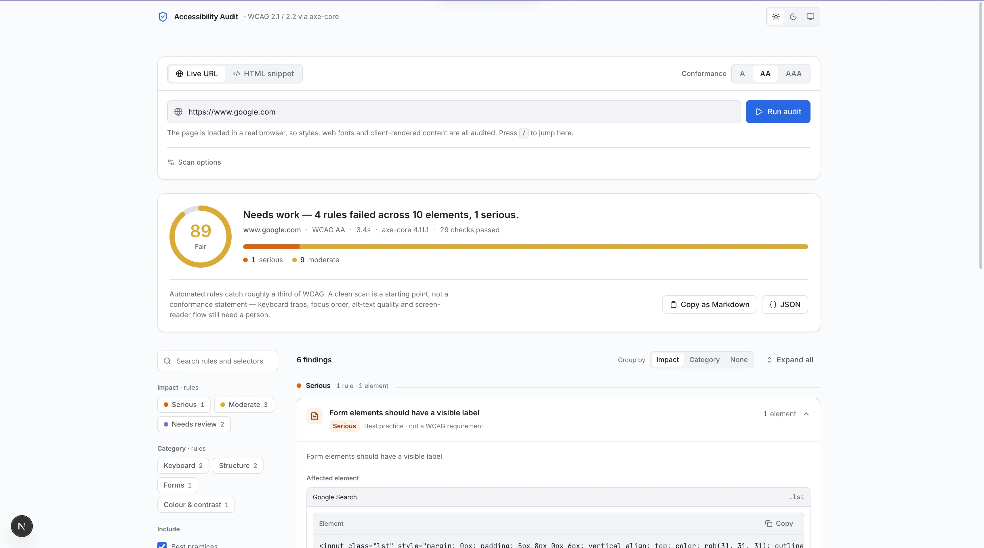Switch to the Live URL tab
Screen dimensions: 984x548
coord(197,74)
